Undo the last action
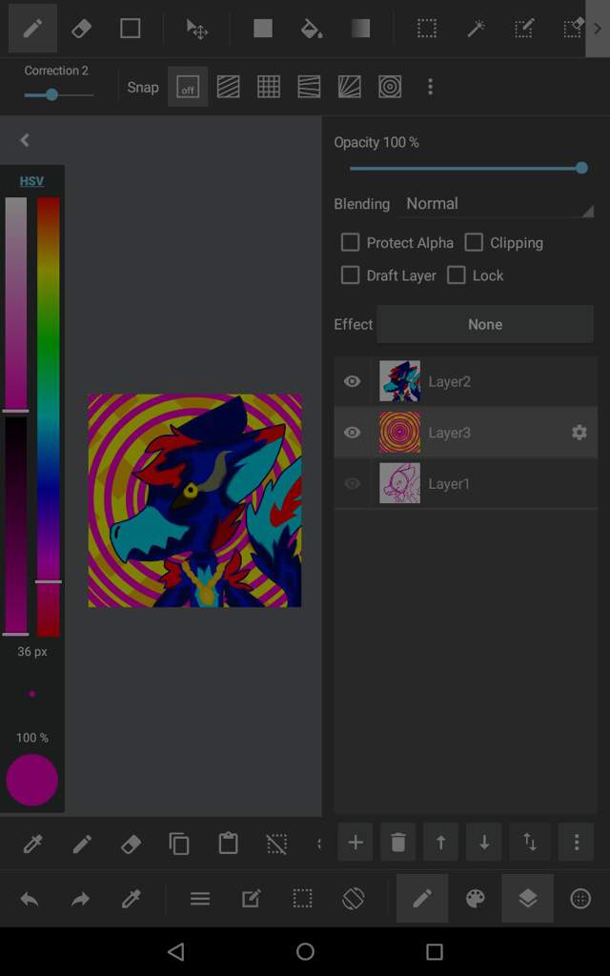Screen dimensions: 610x976 (x=30, y=899)
